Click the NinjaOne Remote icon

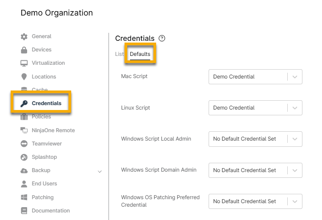(24, 130)
